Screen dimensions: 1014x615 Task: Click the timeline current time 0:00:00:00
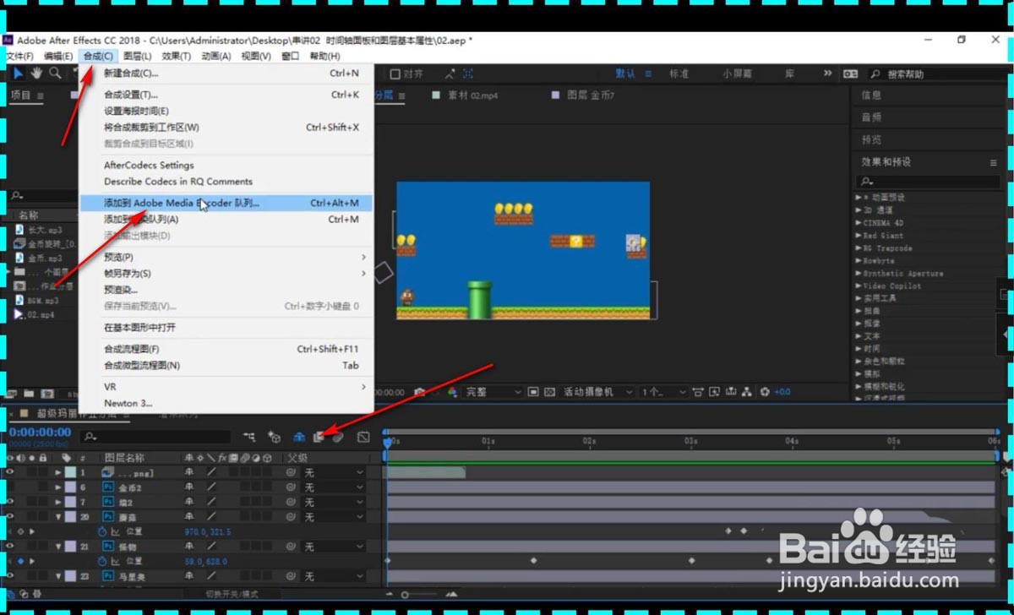point(38,433)
